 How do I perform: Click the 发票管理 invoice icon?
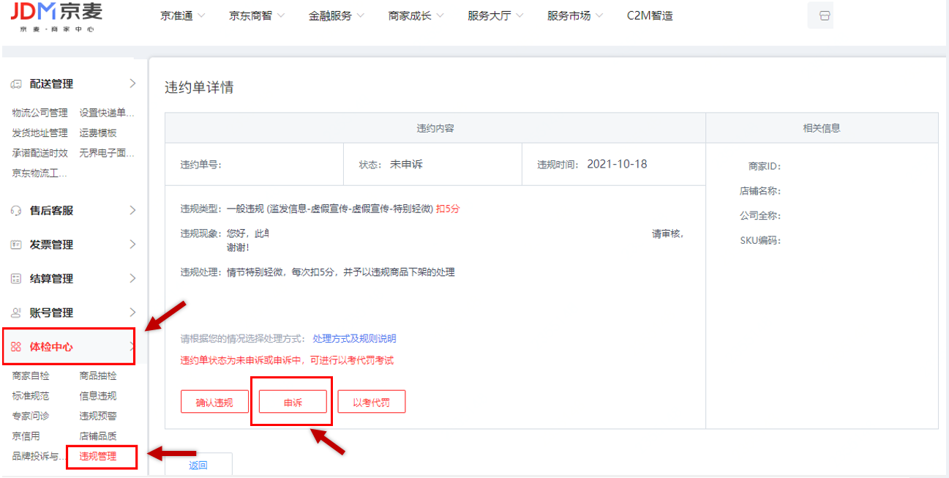click(16, 245)
